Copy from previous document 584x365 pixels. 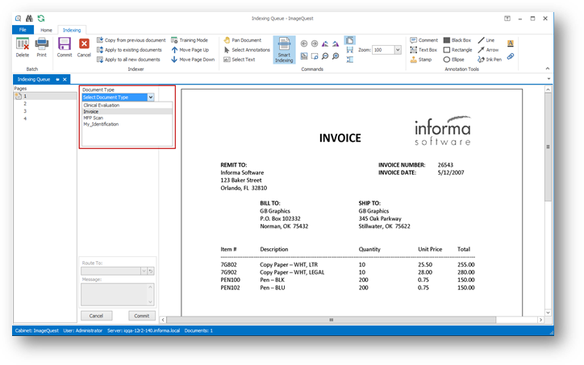pyautogui.click(x=131, y=40)
